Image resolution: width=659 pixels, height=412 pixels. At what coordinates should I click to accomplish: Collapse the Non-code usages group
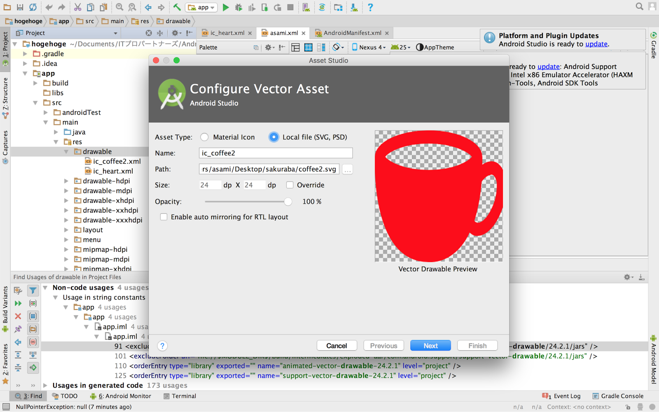tap(46, 288)
